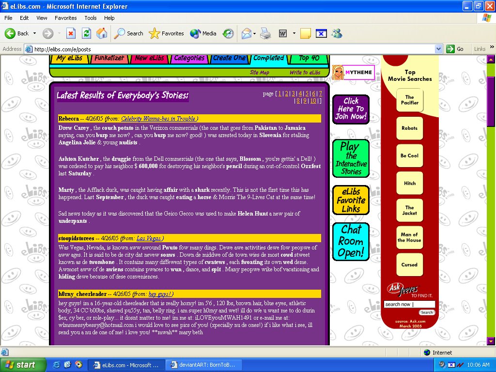Click the Forward arrow button
The width and height of the screenshot is (496, 372).
tap(48, 33)
